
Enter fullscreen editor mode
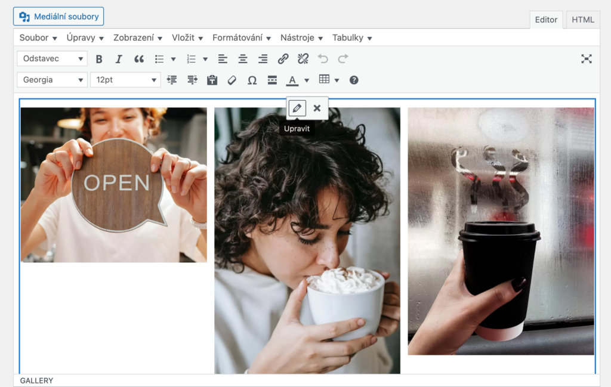coord(587,58)
